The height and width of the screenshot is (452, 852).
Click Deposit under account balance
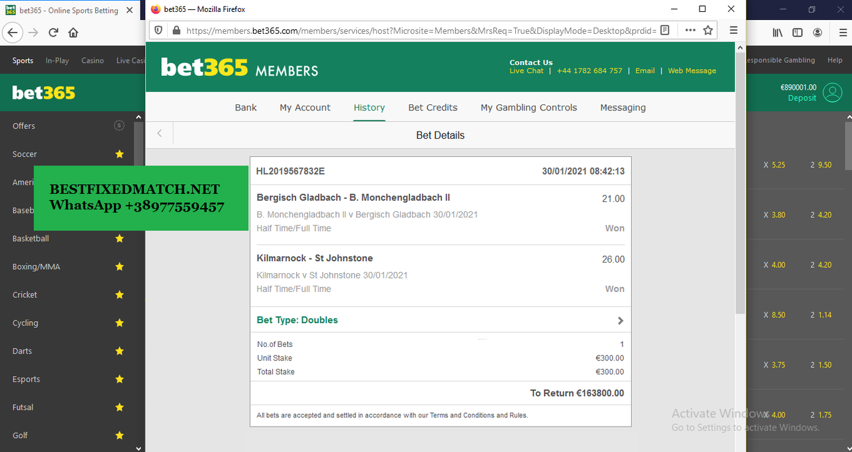point(802,98)
